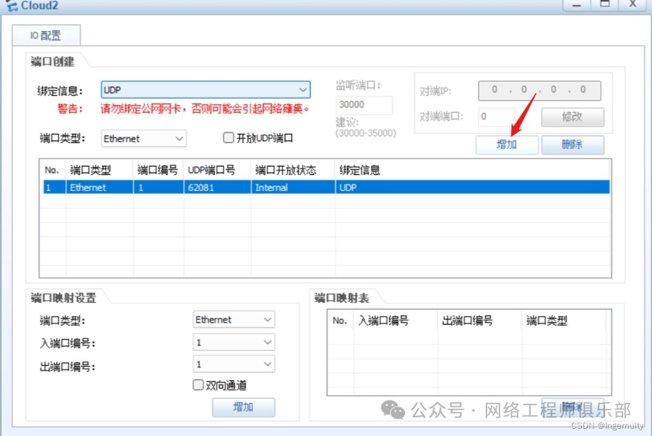This screenshot has height=436, width=652.
Task: Select the Internal status cell
Action: tap(293, 188)
